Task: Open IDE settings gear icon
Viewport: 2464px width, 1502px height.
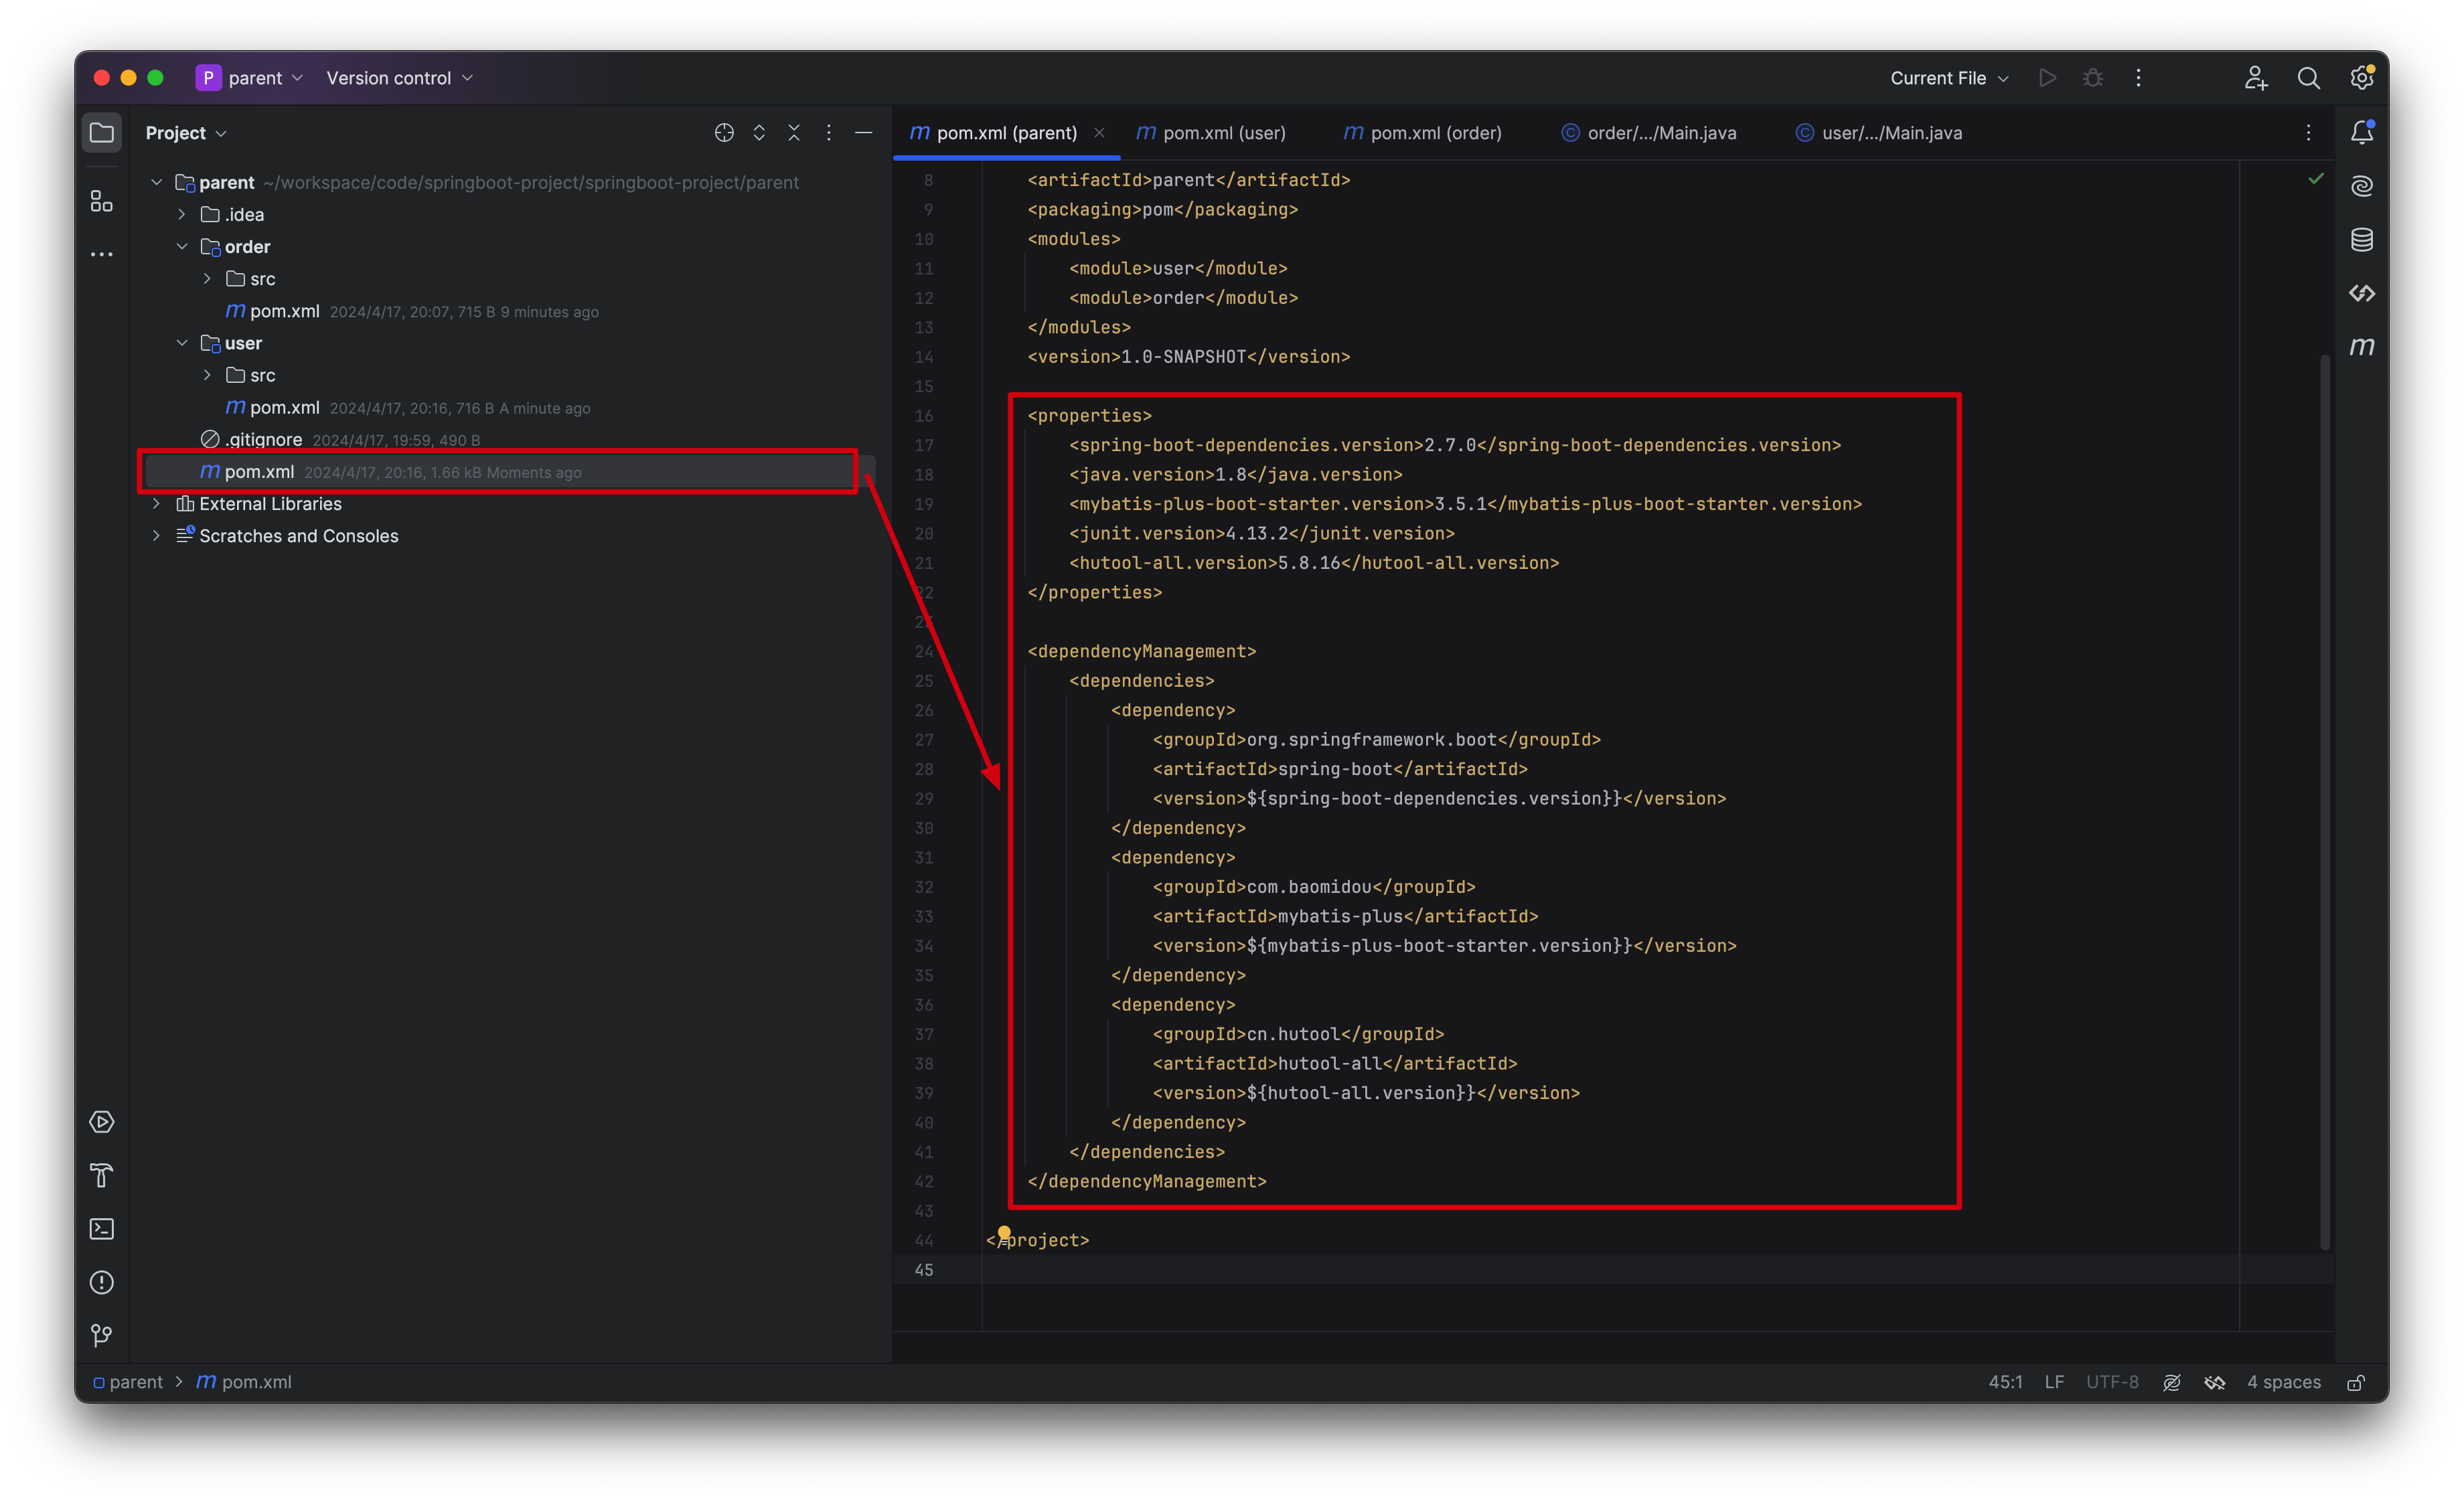Action: 2362,78
